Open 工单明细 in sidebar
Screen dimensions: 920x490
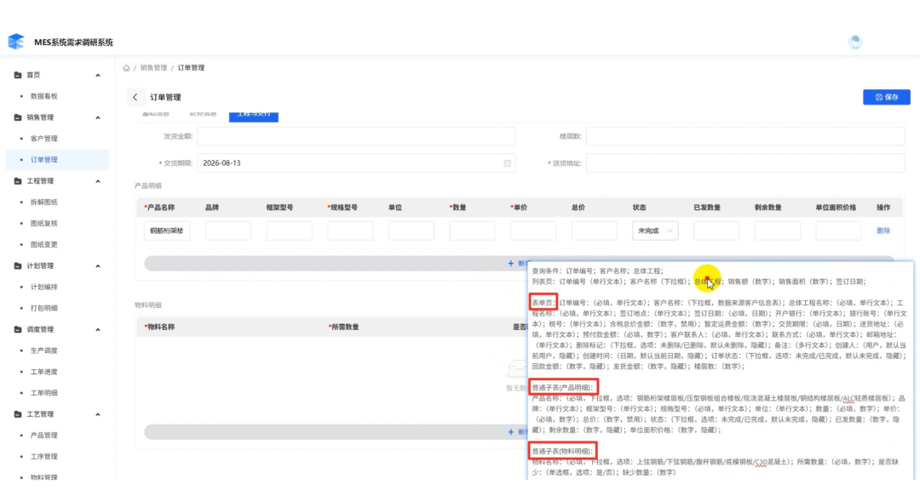44,393
